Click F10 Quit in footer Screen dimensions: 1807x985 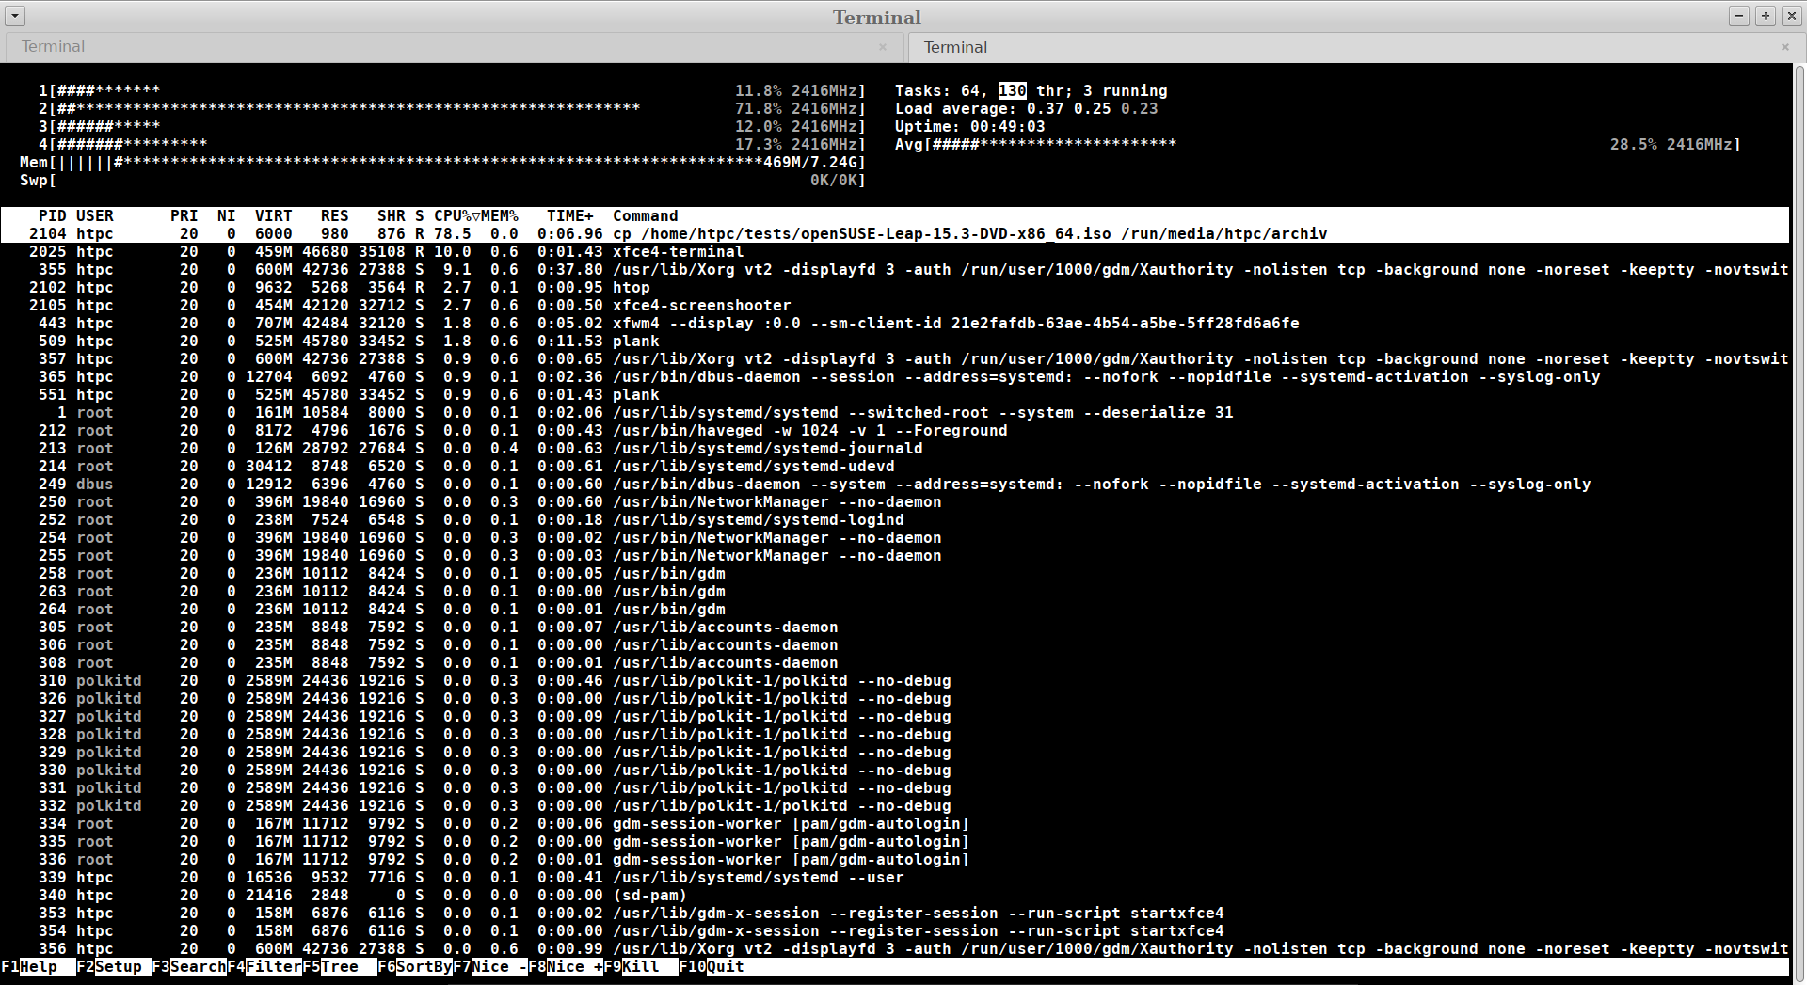point(712,966)
